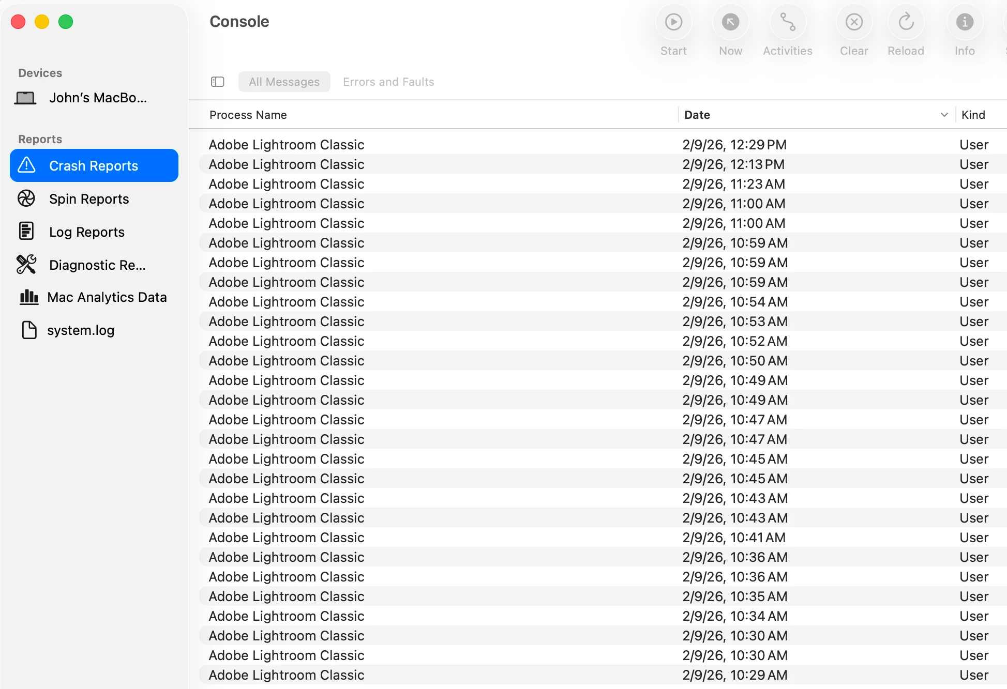This screenshot has height=689, width=1007.
Task: Select system.log file in sidebar
Action: pyautogui.click(x=81, y=330)
